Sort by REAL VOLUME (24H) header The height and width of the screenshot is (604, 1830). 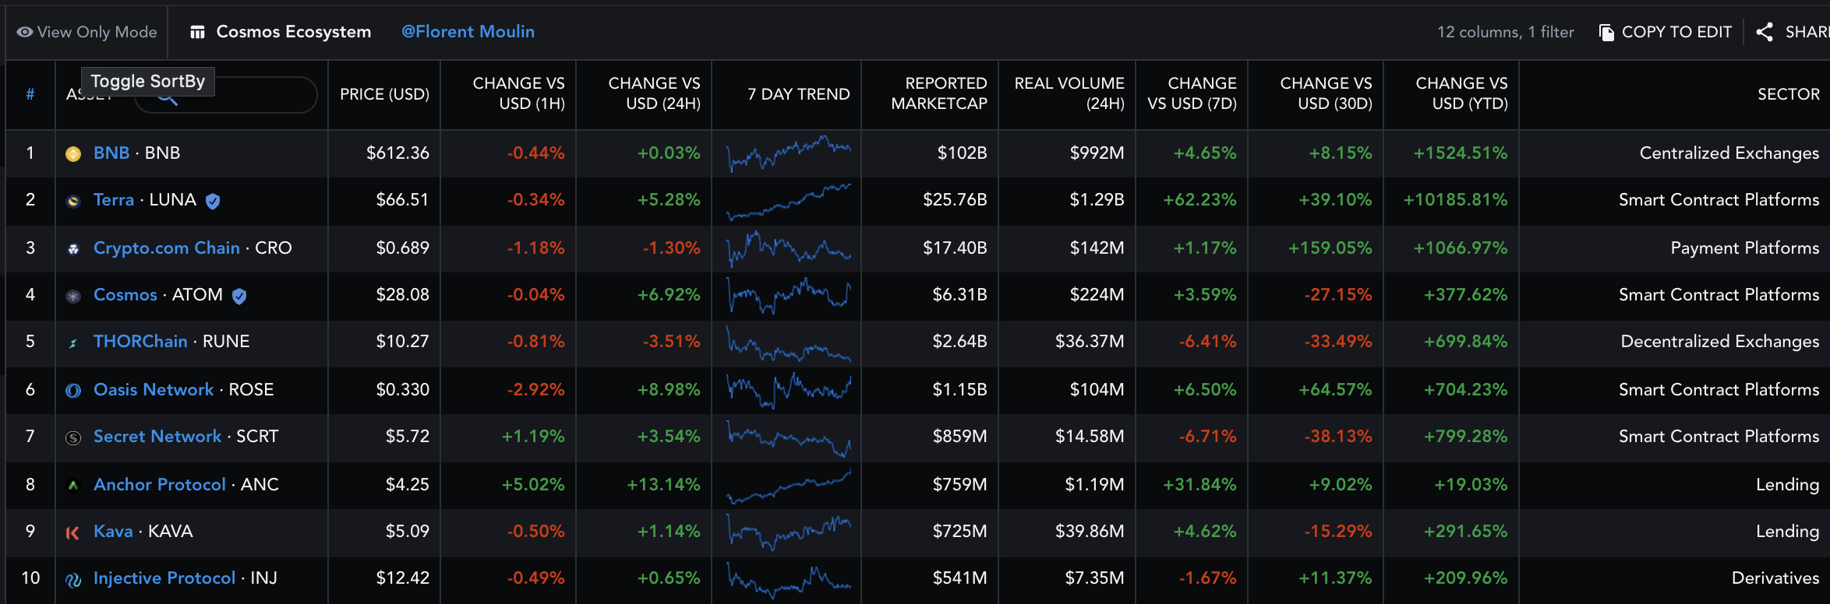click(1069, 93)
